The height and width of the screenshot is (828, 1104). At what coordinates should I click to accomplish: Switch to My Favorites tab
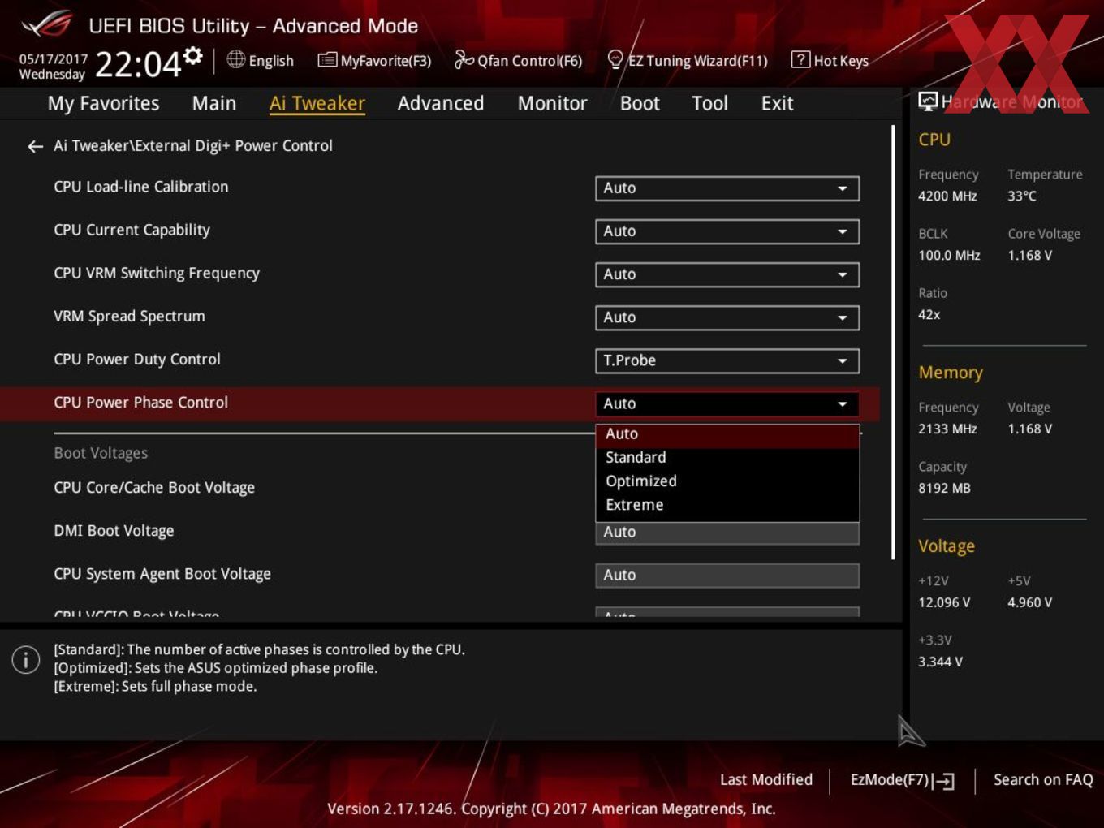103,103
